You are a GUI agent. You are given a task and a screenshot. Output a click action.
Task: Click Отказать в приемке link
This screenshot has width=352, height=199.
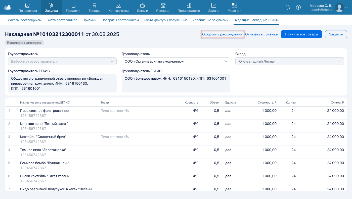click(261, 34)
